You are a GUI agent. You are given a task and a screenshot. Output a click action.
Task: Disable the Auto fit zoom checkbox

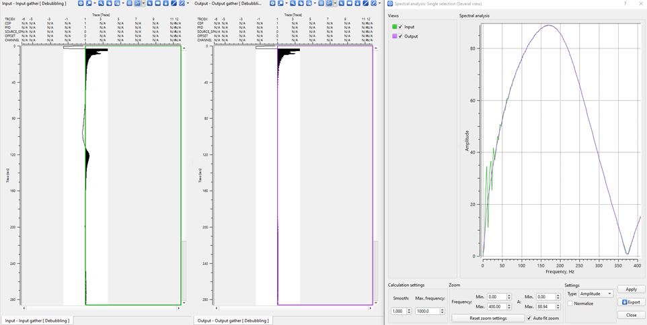pyautogui.click(x=529, y=318)
